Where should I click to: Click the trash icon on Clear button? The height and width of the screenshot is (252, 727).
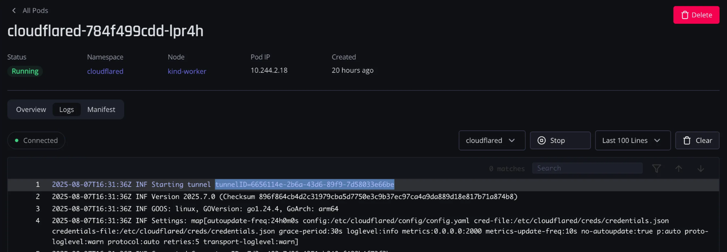point(687,140)
